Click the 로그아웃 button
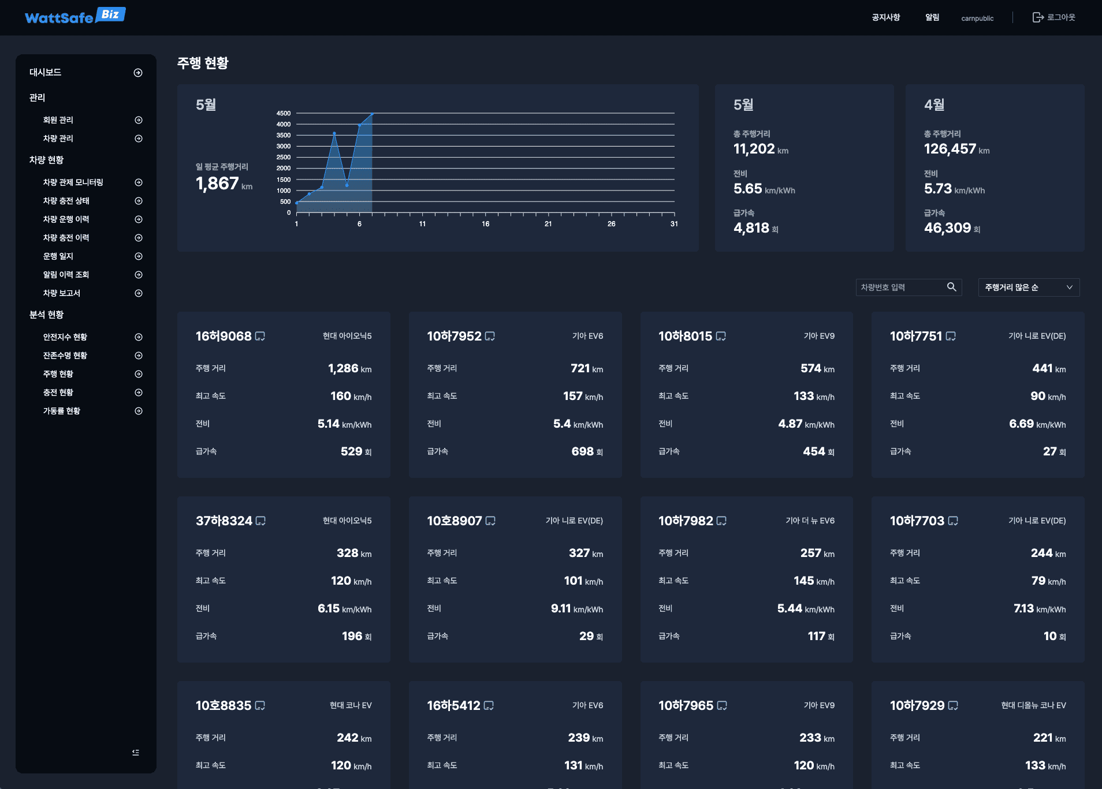 1053,17
